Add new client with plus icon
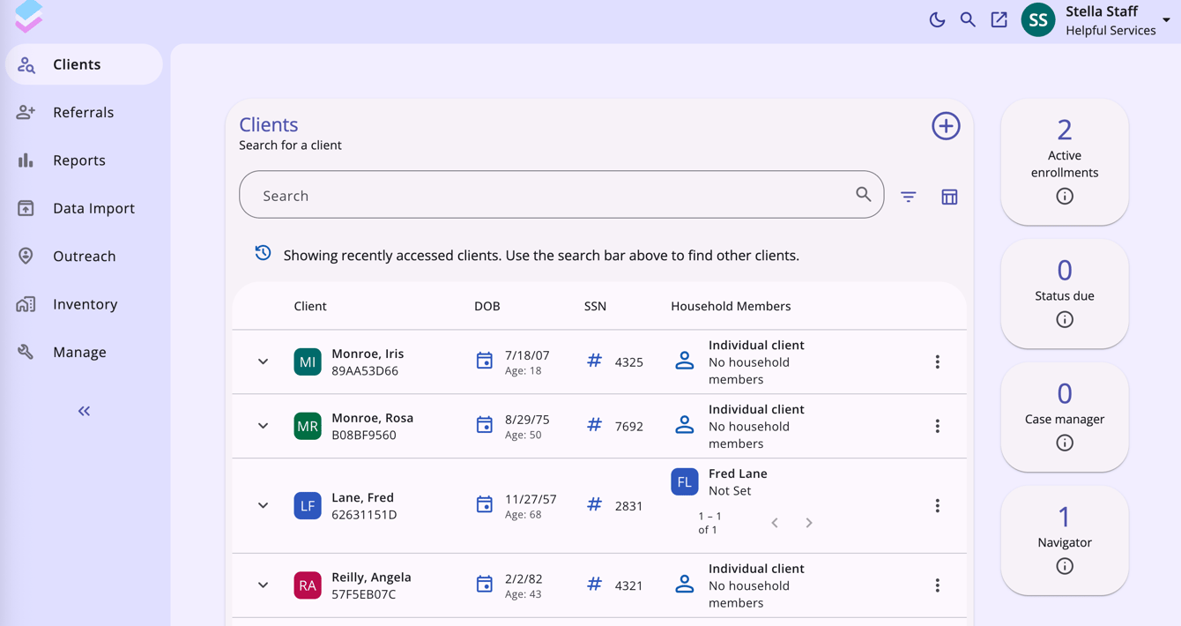Screen dimensions: 1181x626 [x=946, y=126]
